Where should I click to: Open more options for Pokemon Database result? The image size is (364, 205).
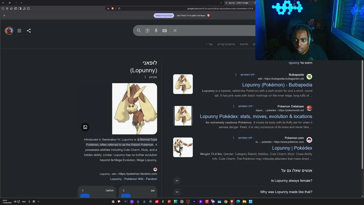pyautogui.click(x=234, y=106)
